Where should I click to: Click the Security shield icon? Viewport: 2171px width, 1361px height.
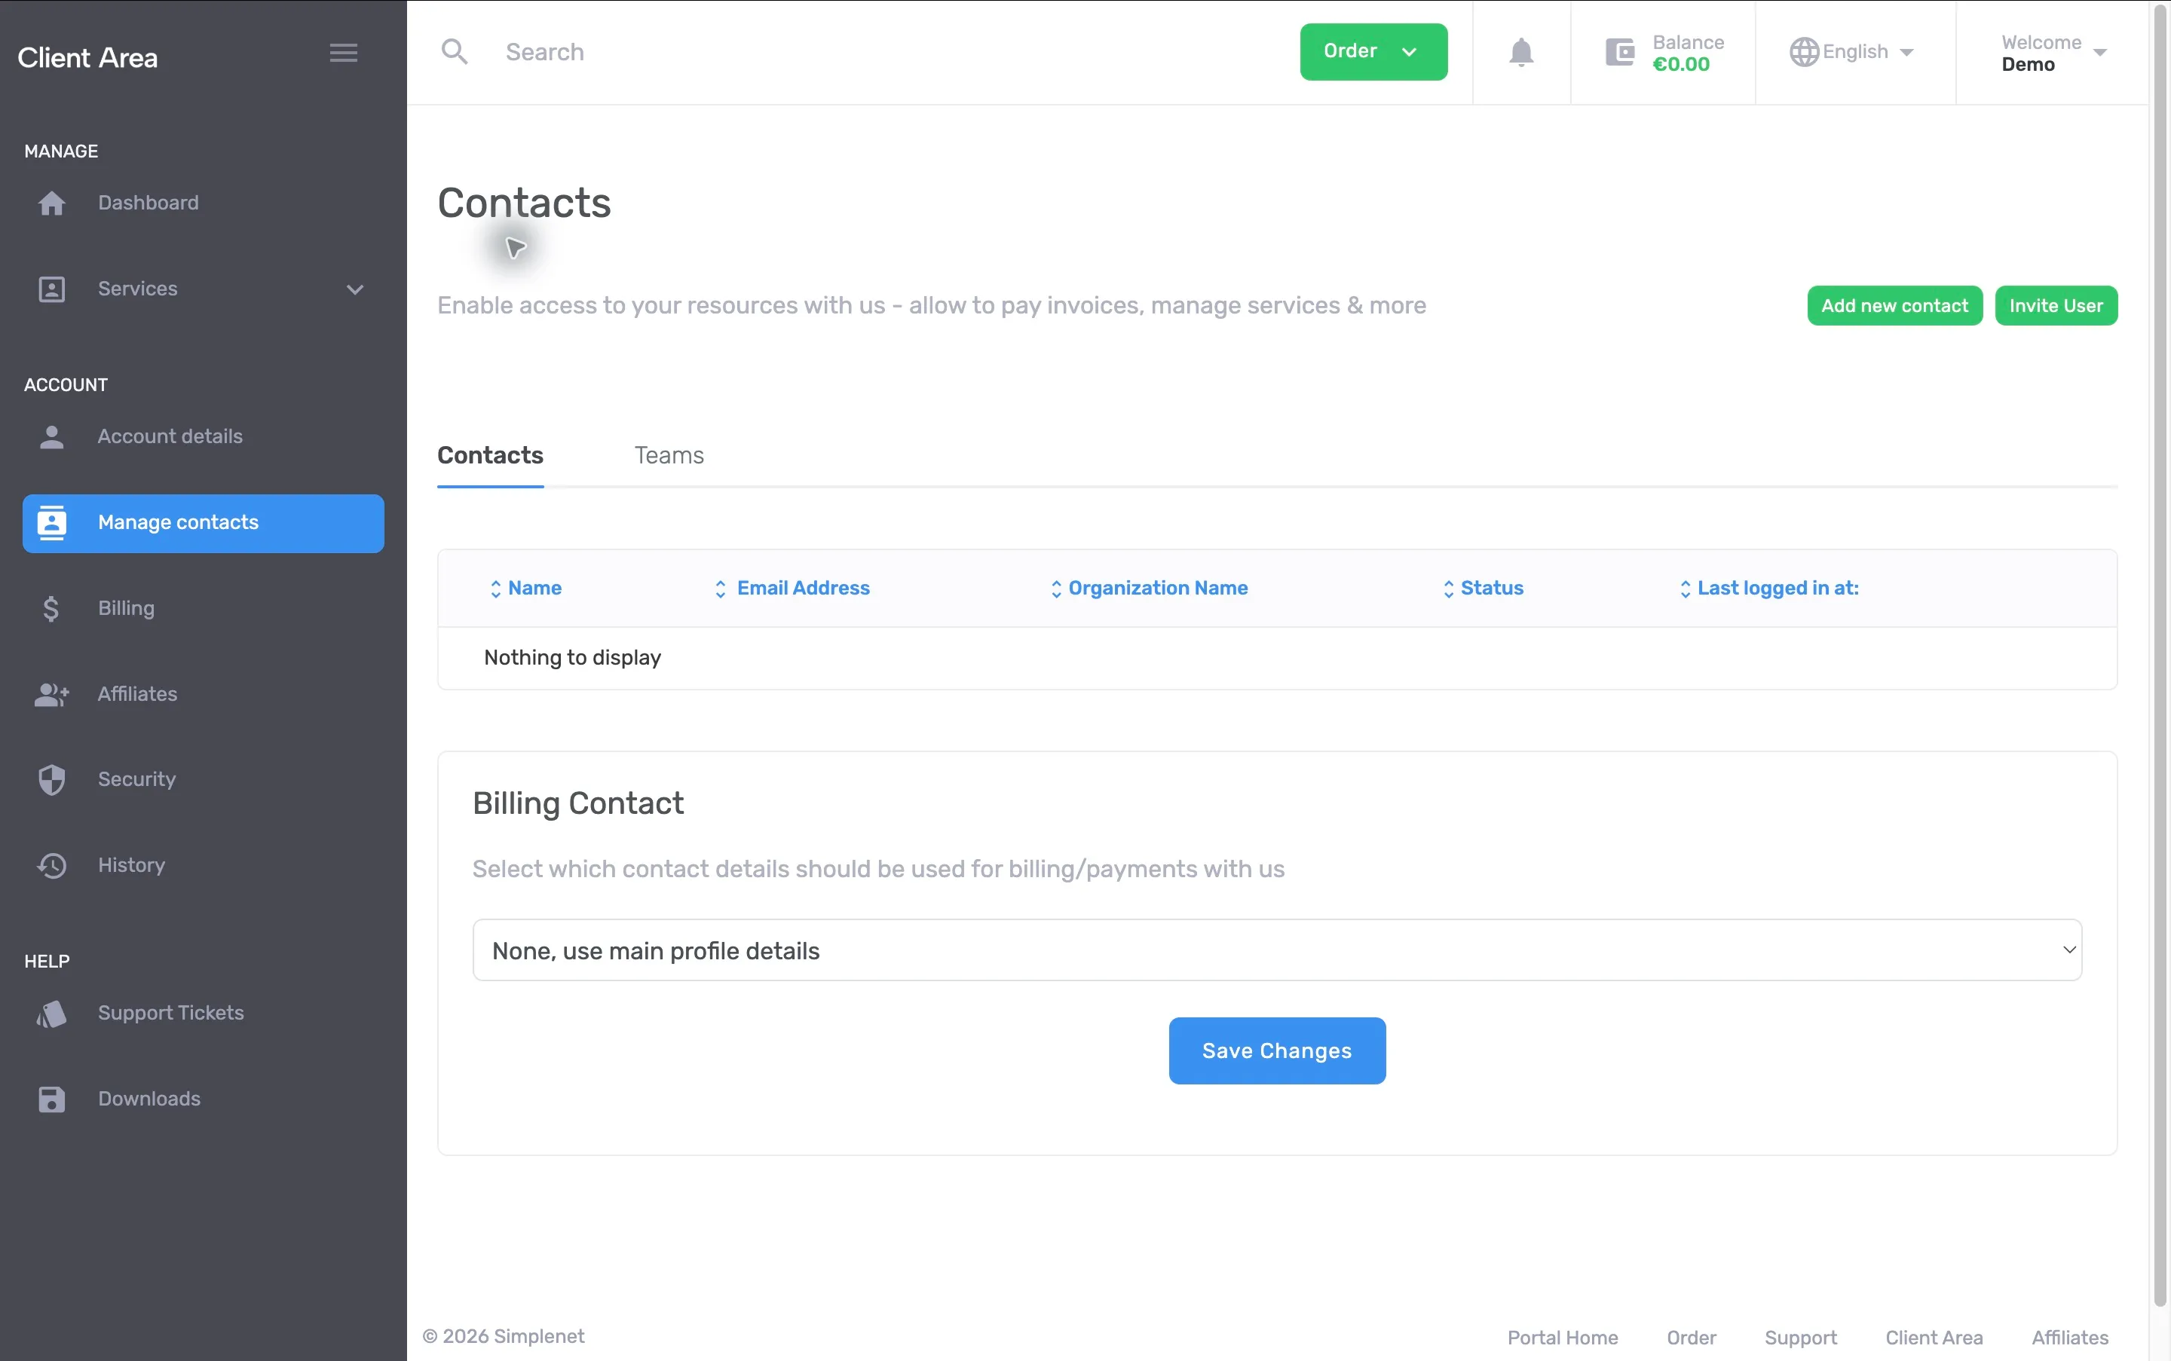coord(51,779)
